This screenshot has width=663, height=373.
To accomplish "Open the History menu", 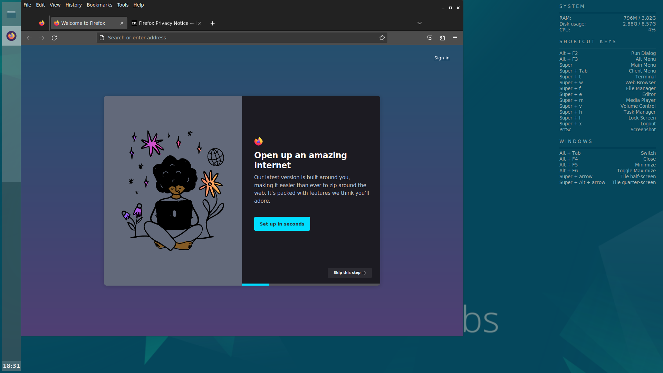I will click(74, 5).
